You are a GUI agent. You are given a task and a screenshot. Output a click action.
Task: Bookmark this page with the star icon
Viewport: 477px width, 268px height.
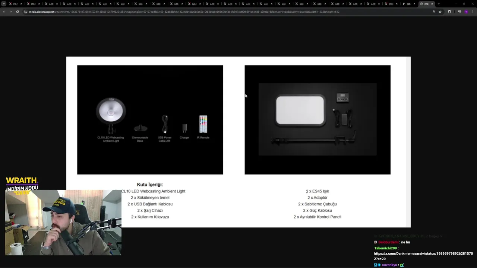point(440,12)
